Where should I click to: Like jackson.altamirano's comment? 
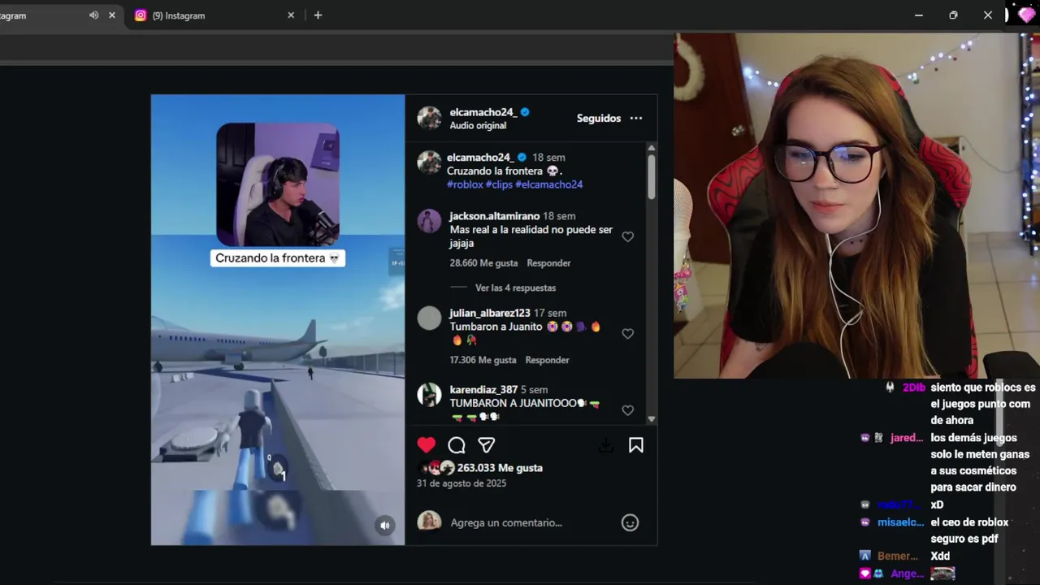tap(628, 236)
